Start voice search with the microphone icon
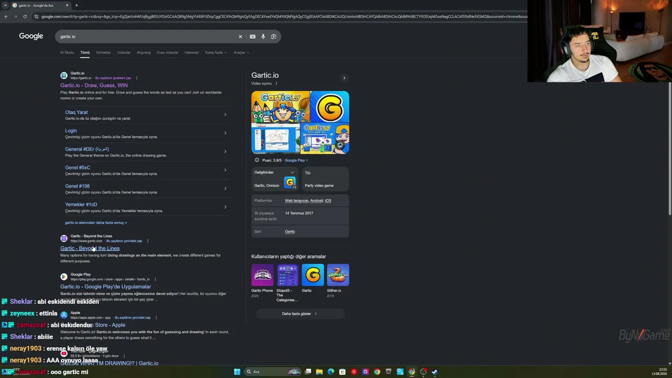 point(263,36)
